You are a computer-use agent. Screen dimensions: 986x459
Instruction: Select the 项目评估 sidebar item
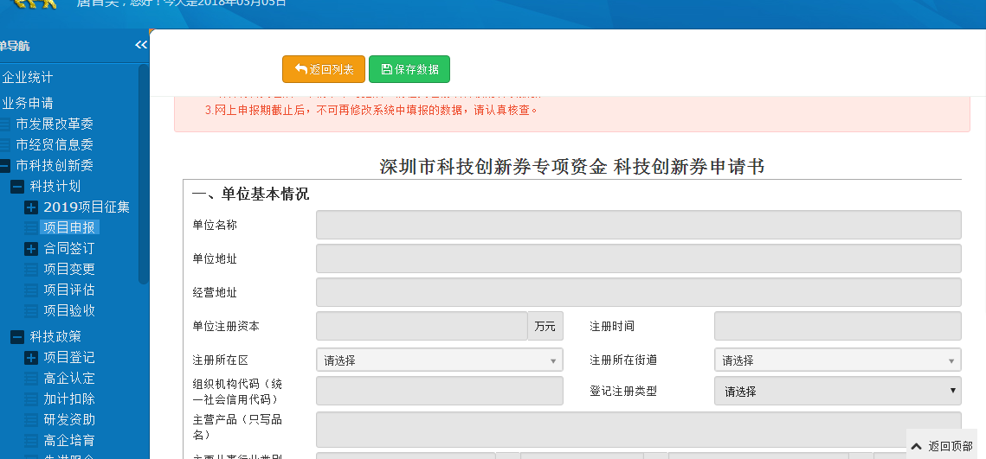pos(69,290)
